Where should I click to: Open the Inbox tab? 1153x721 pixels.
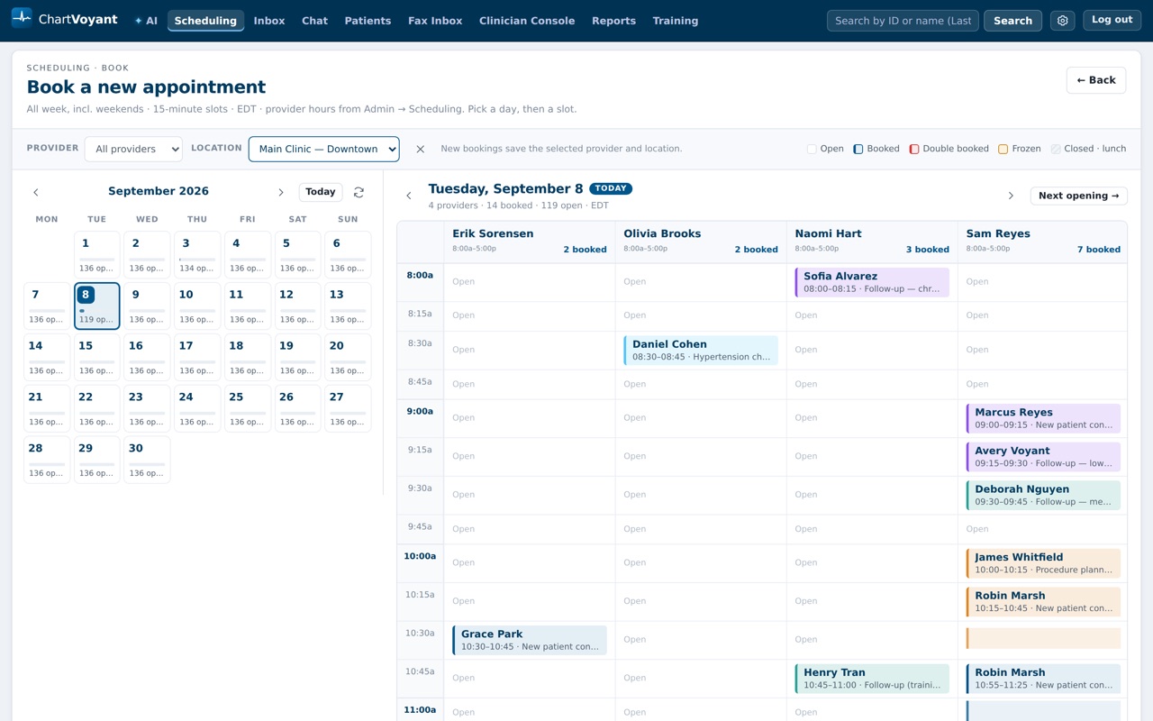tap(269, 21)
